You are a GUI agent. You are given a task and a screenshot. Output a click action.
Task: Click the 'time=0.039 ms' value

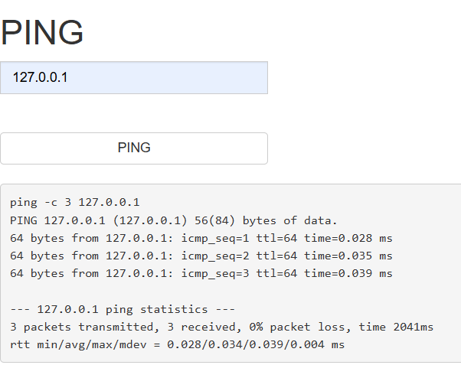[348, 273]
